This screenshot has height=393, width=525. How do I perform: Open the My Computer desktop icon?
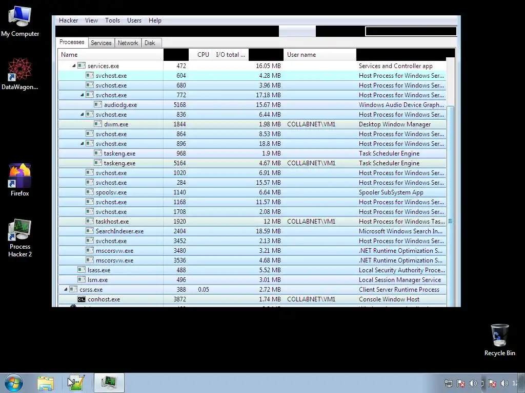20,21
